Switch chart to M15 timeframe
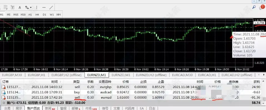Image resolution: width=266 pixels, height=110 pixels. pos(16,15)
